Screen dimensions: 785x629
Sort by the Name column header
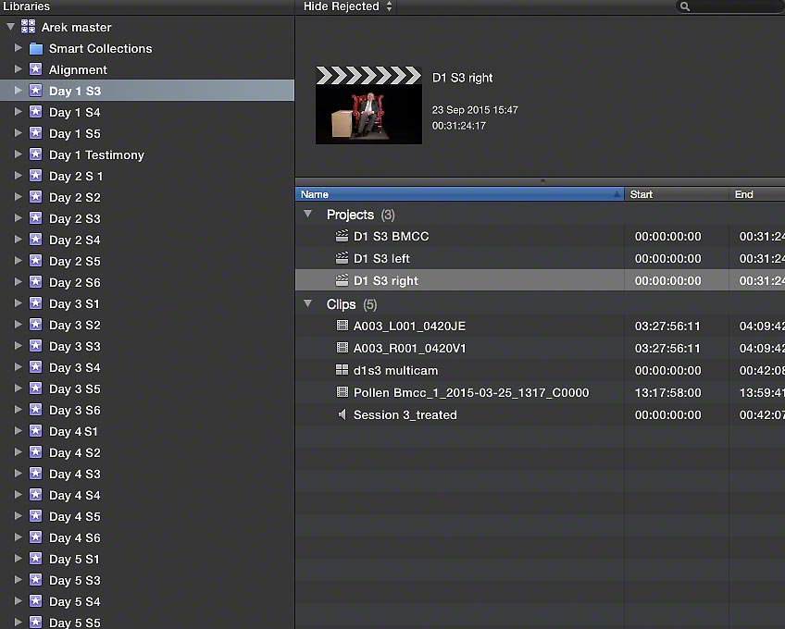pos(459,194)
